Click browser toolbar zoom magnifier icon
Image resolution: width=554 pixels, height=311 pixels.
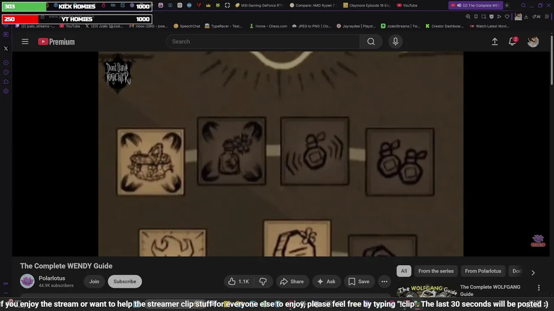pyautogui.click(x=468, y=17)
